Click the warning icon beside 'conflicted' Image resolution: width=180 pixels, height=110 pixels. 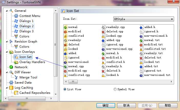click(65, 36)
